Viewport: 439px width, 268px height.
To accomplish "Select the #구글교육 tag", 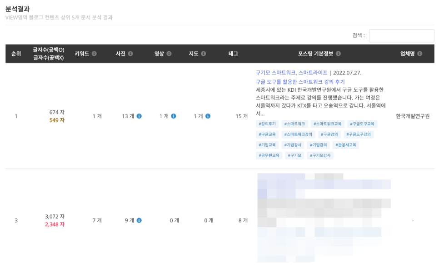I will tap(267, 134).
